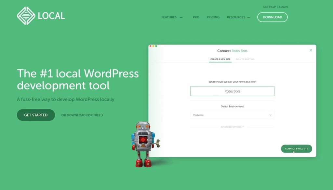Click the green window maximize dot
This screenshot has height=190, width=333.
click(x=156, y=46)
